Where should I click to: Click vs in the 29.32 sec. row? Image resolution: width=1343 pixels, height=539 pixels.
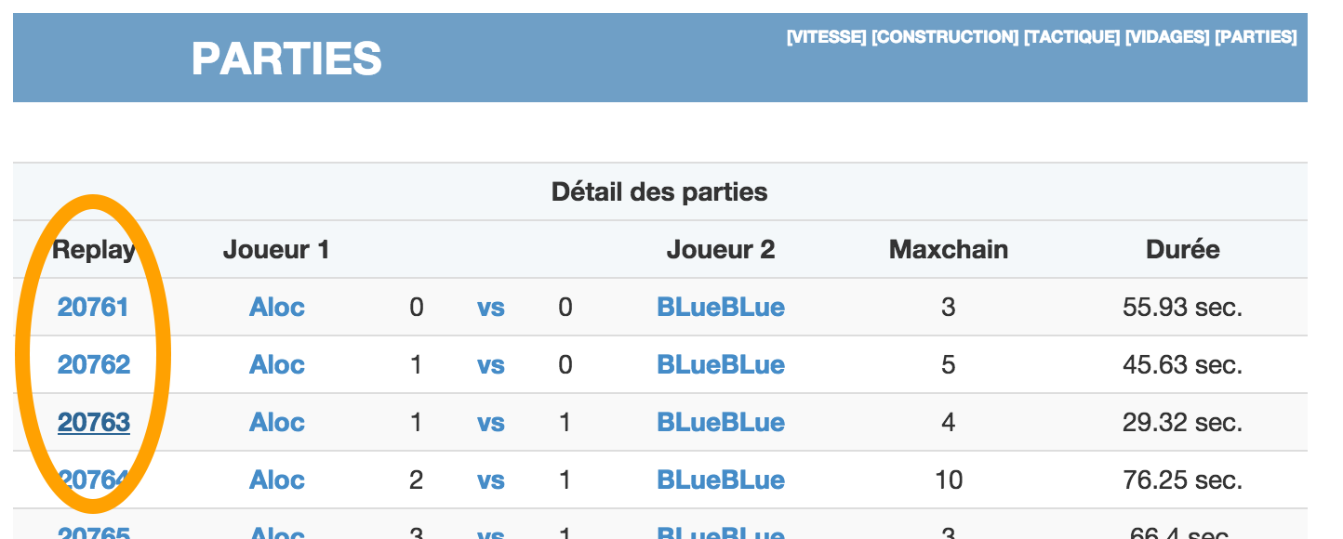tap(491, 423)
